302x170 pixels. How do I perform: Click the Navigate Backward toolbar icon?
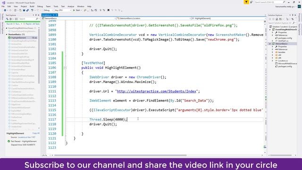pyautogui.click(x=5, y=10)
